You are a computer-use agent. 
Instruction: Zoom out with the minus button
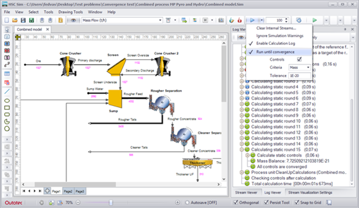pyautogui.click(x=78, y=202)
